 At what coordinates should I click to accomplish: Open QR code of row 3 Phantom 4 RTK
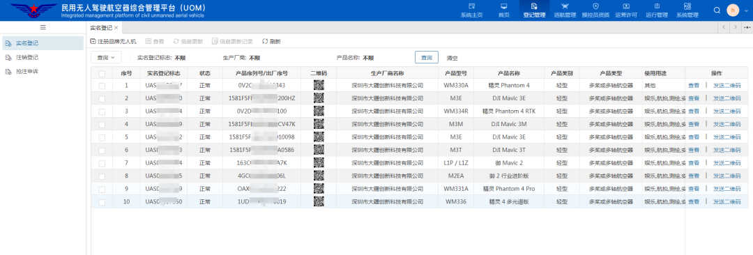319,111
